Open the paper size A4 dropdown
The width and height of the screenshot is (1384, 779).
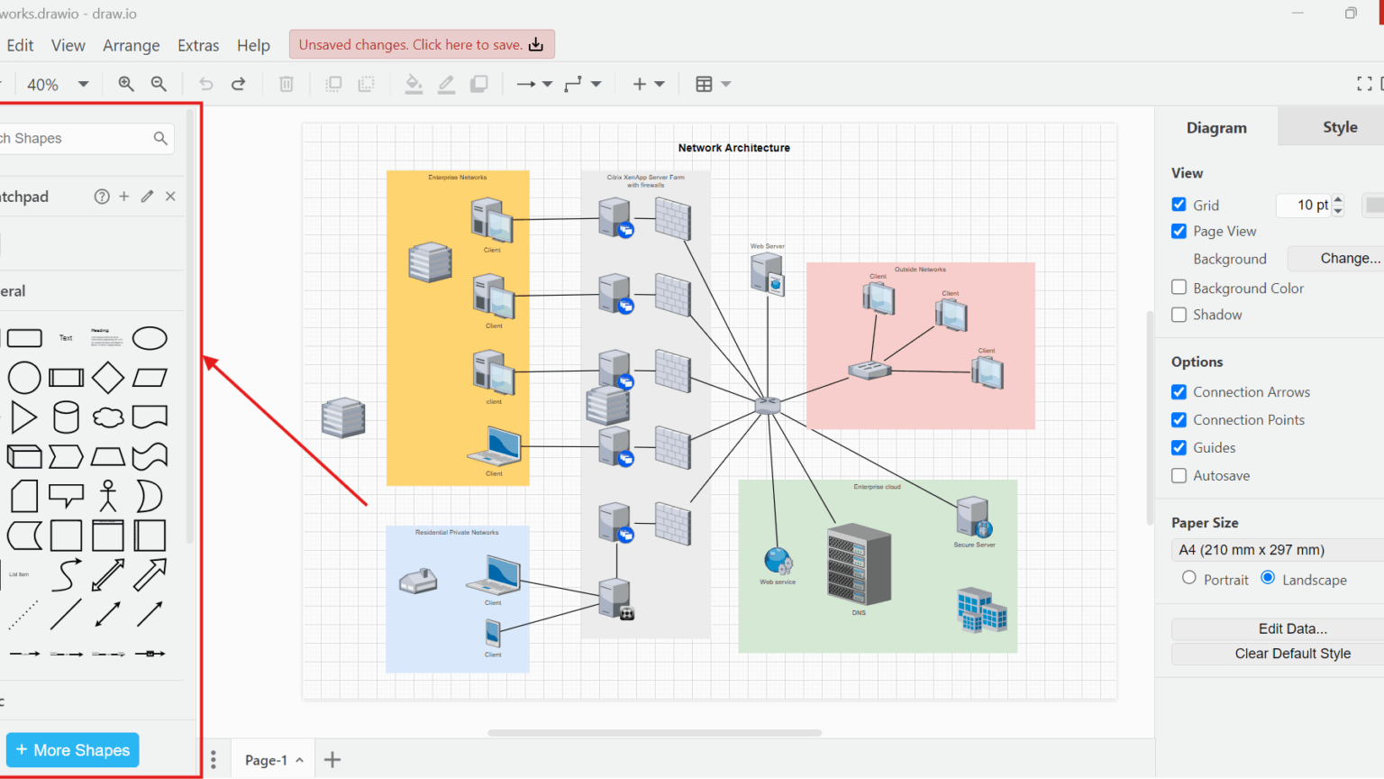(1278, 550)
